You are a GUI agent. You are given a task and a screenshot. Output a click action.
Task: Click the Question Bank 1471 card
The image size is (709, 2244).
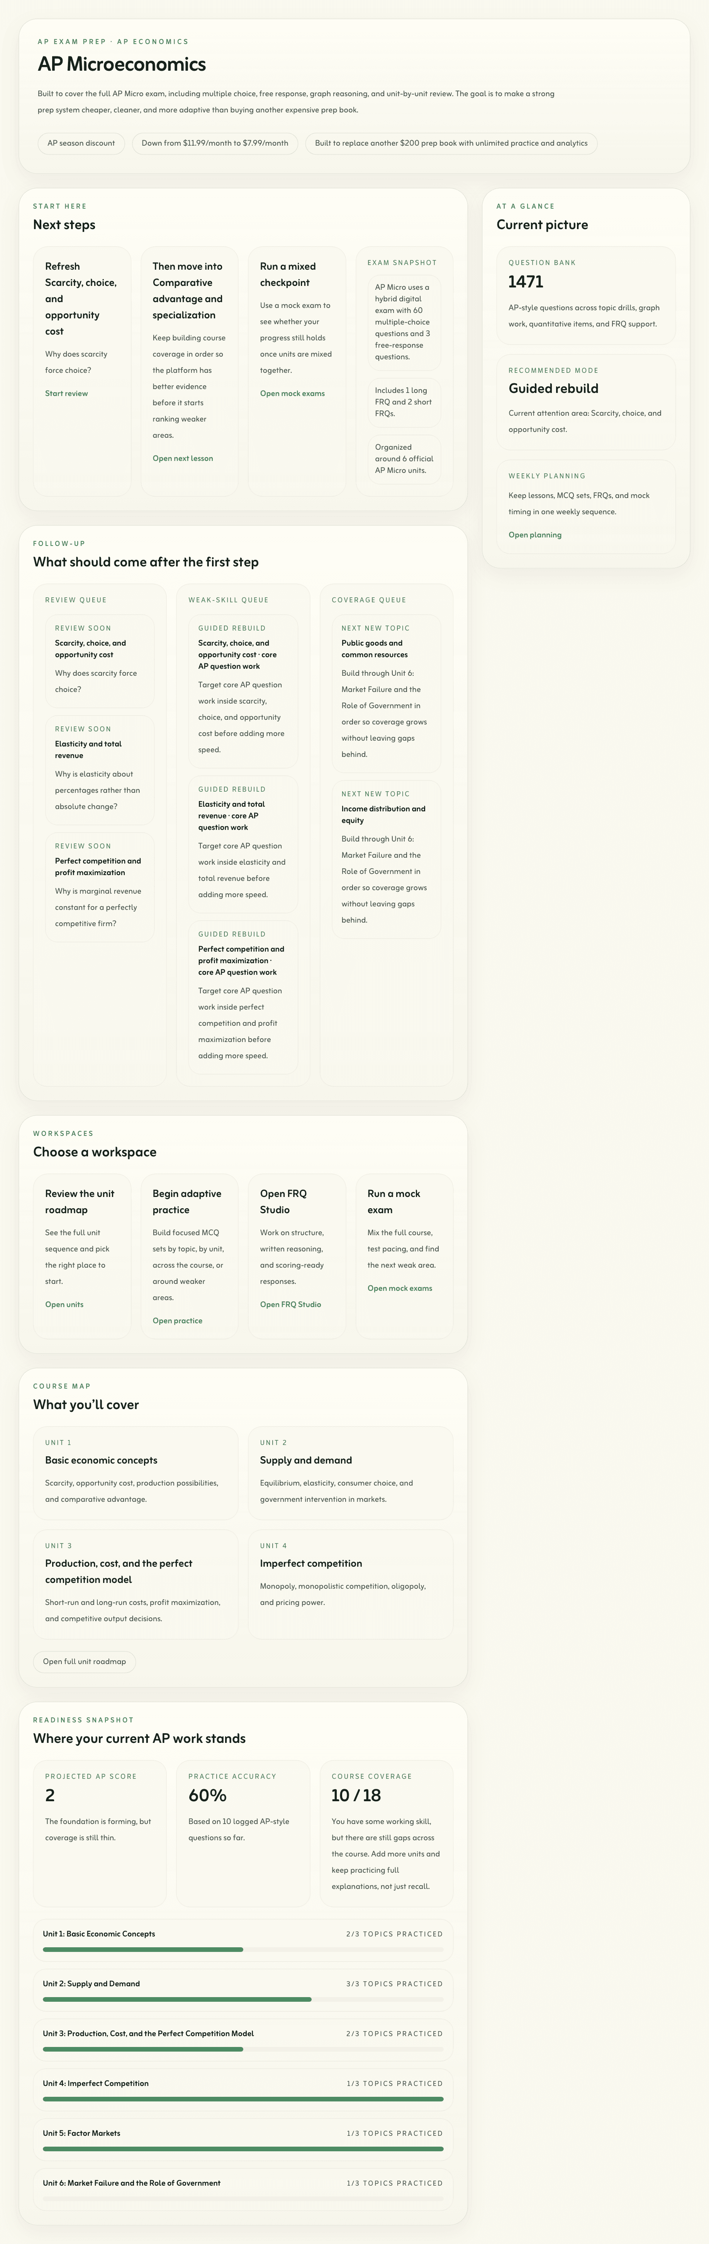[585, 295]
